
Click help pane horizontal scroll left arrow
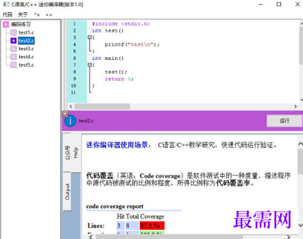(x=91, y=237)
